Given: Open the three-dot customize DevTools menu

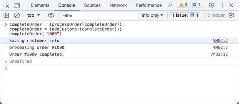Looking at the screenshot, I should click(222, 5).
